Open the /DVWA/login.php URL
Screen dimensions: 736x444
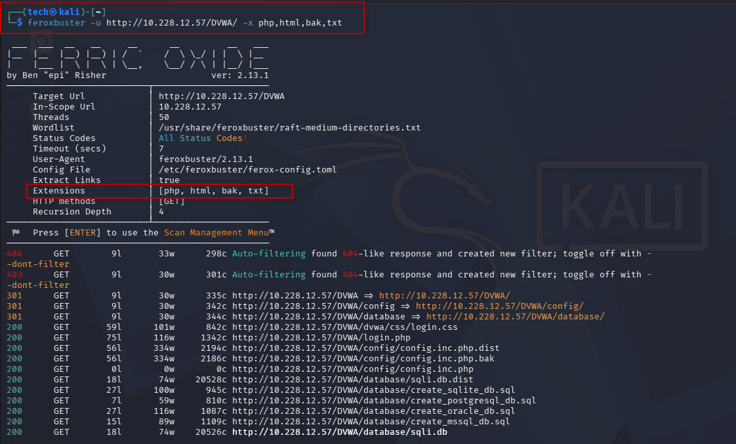point(321,338)
